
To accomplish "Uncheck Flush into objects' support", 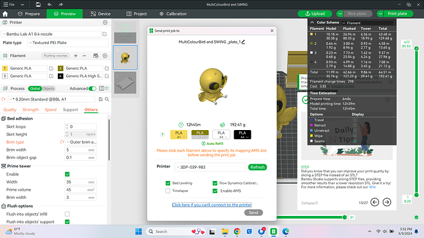I will 68,222.
